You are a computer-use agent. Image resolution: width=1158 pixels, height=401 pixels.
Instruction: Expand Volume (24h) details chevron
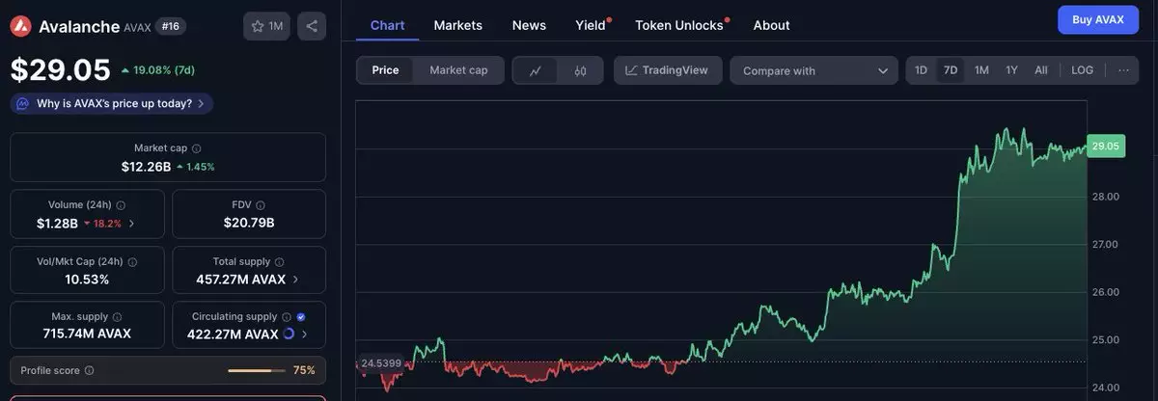(132, 224)
